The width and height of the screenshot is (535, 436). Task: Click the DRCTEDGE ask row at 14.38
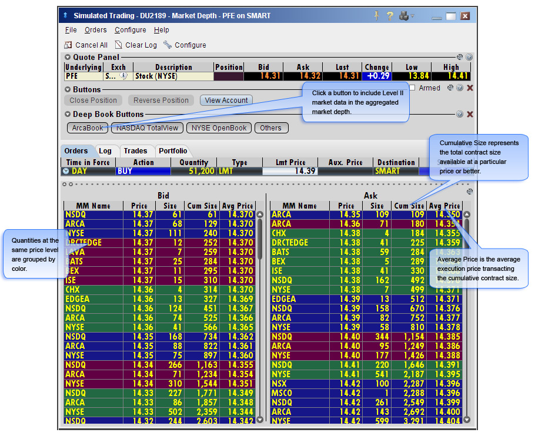click(x=366, y=243)
